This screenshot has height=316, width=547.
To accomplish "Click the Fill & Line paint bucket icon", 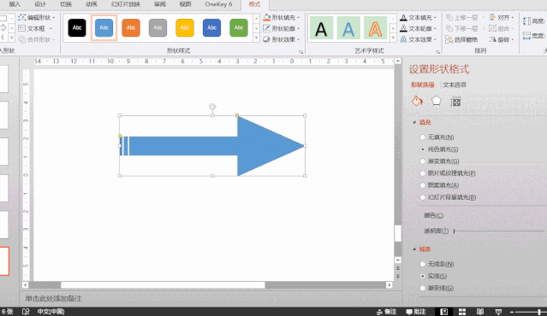I will [x=417, y=102].
